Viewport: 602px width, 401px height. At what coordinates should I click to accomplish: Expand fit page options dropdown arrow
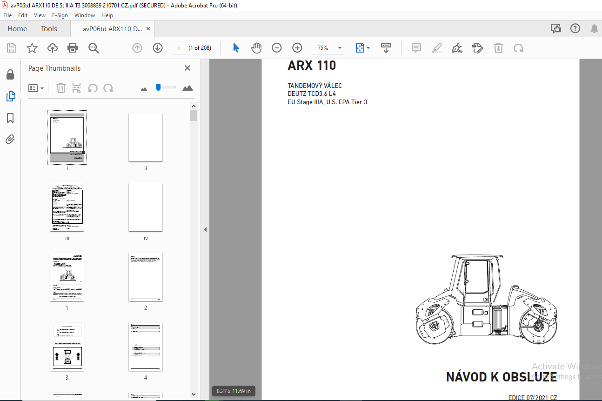tap(368, 48)
